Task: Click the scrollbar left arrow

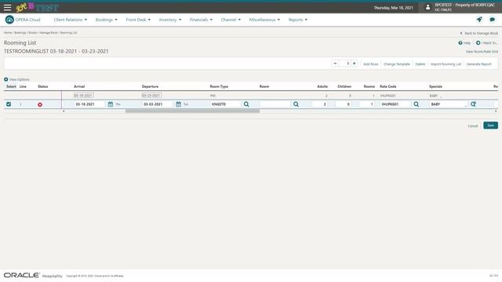Action: (x=64, y=111)
